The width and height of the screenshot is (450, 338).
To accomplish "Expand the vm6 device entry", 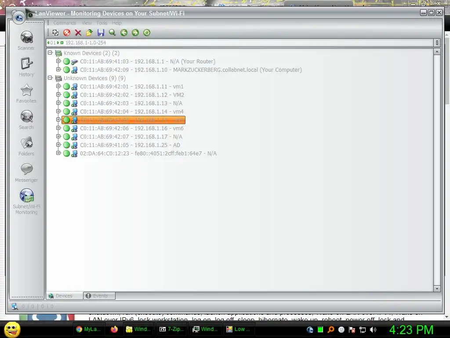I will tap(58, 128).
